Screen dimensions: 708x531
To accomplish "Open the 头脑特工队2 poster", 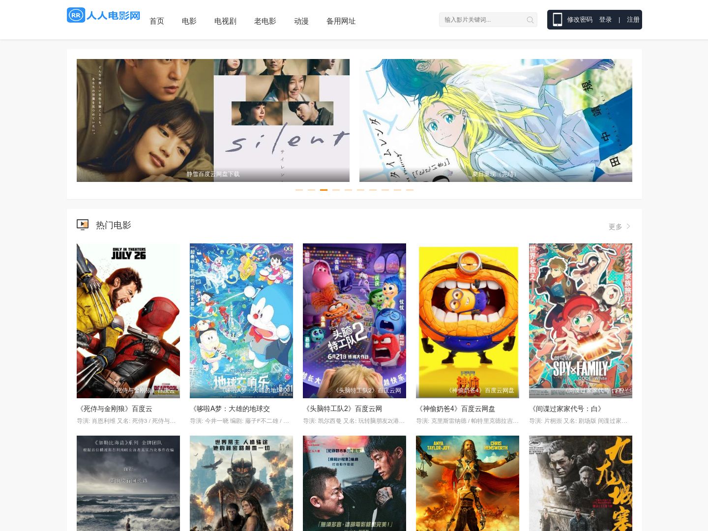I will pos(354,321).
